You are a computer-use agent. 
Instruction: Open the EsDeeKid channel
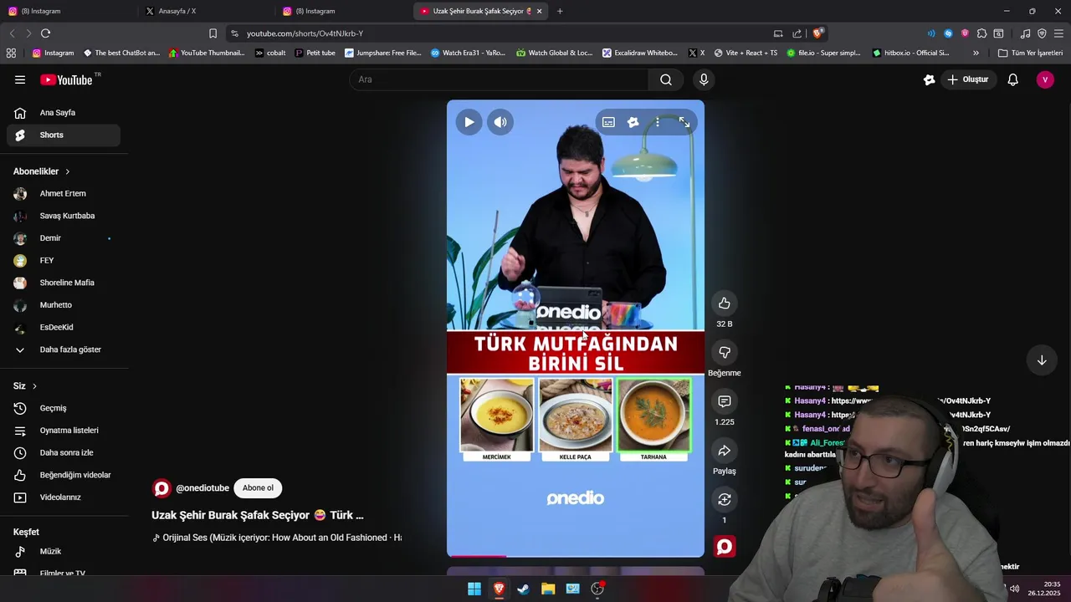(64, 327)
